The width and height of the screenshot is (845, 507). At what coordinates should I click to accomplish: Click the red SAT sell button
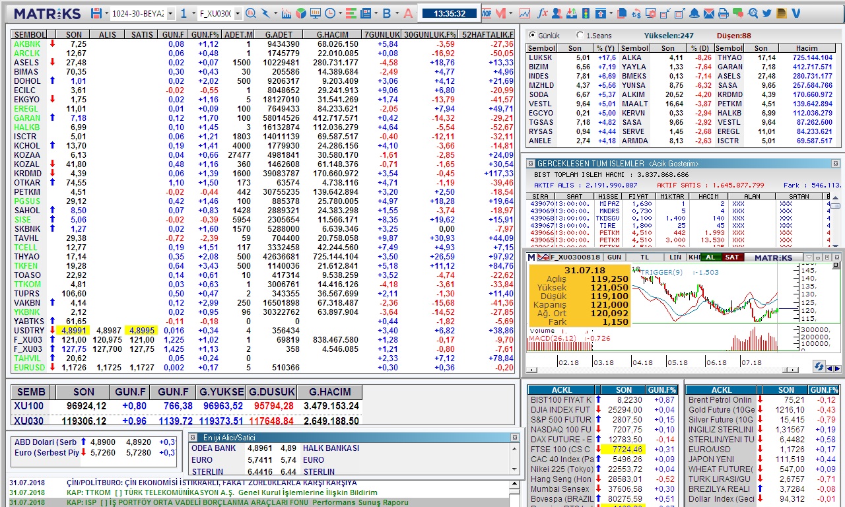tap(732, 257)
